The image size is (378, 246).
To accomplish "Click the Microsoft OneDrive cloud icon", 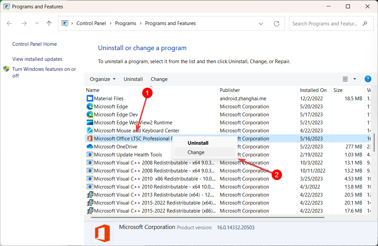I will 90,146.
